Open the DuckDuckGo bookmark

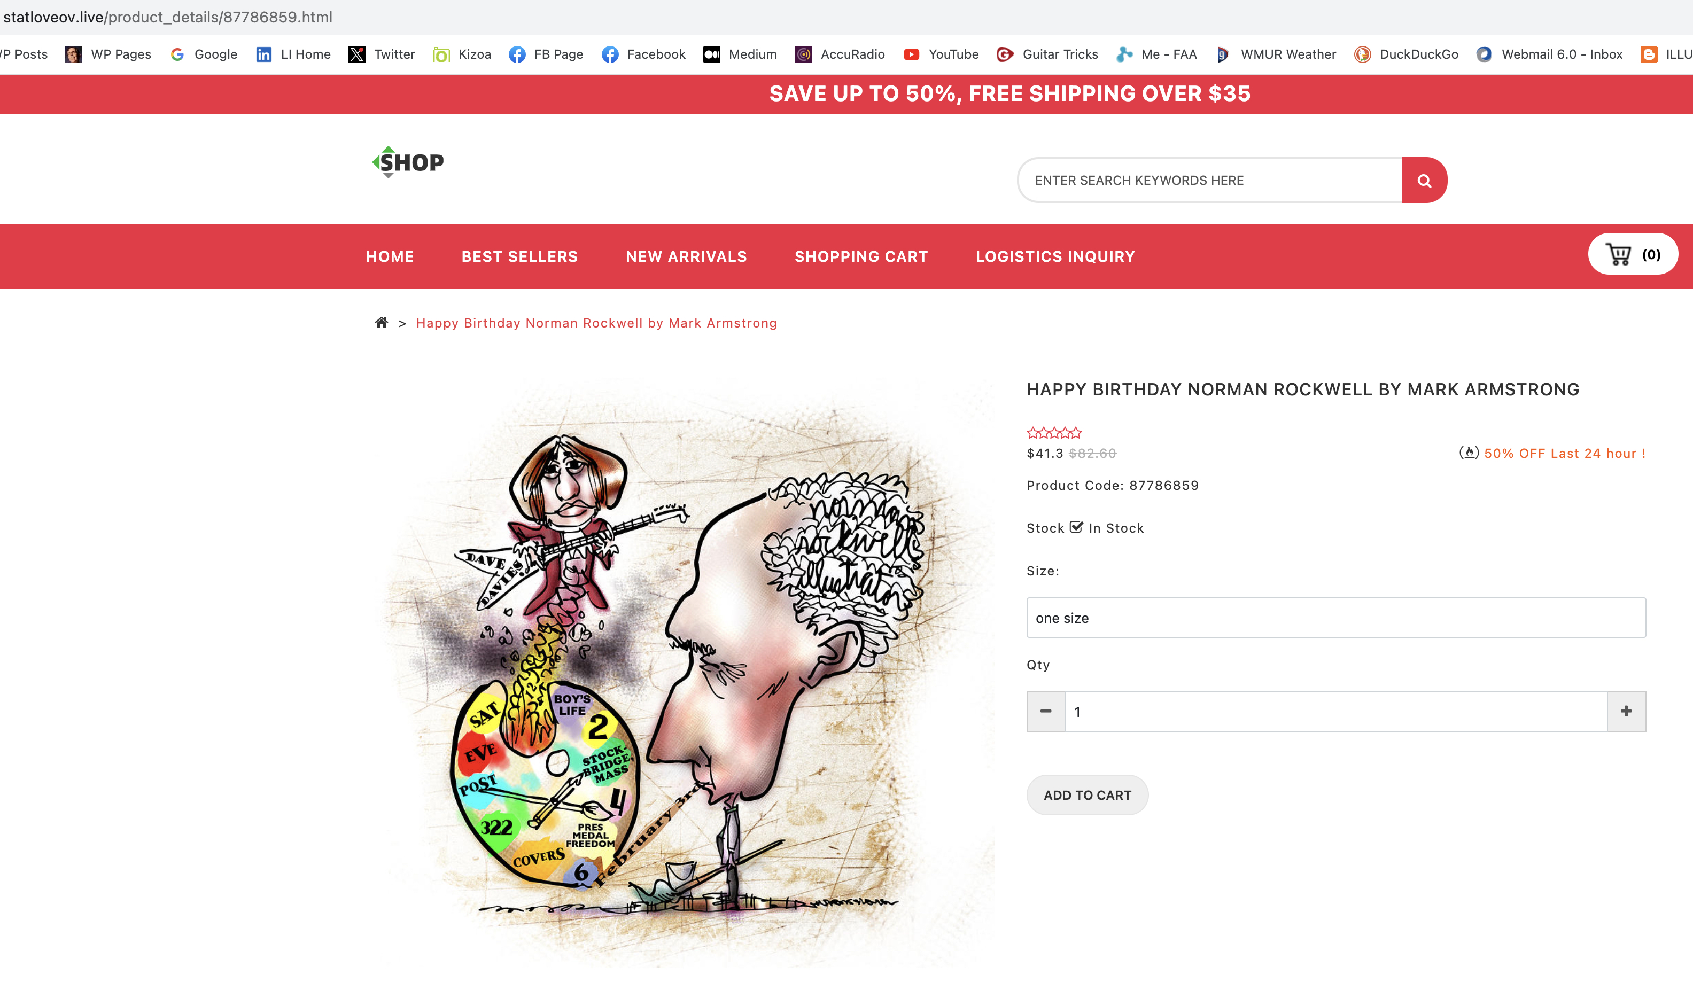pyautogui.click(x=1406, y=54)
